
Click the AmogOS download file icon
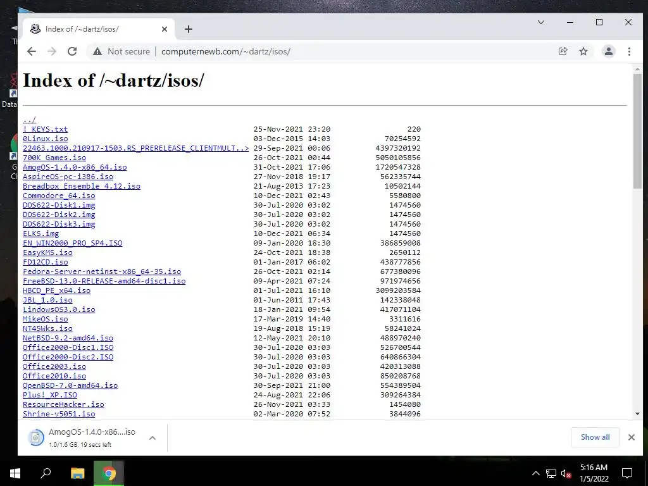pos(35,437)
